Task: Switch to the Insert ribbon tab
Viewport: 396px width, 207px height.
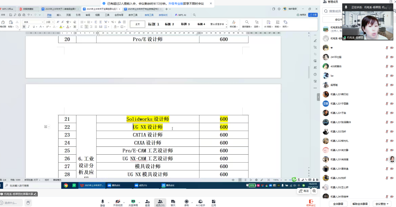Action: [59, 15]
